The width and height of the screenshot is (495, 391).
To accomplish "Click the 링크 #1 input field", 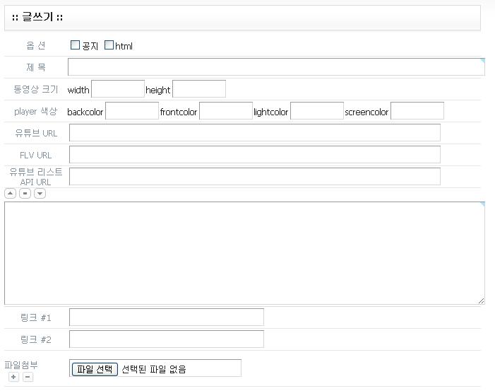I will [167, 317].
